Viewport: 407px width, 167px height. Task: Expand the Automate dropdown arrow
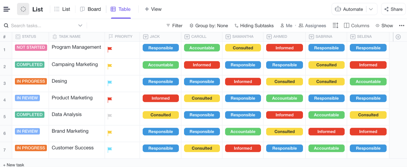coord(371,9)
